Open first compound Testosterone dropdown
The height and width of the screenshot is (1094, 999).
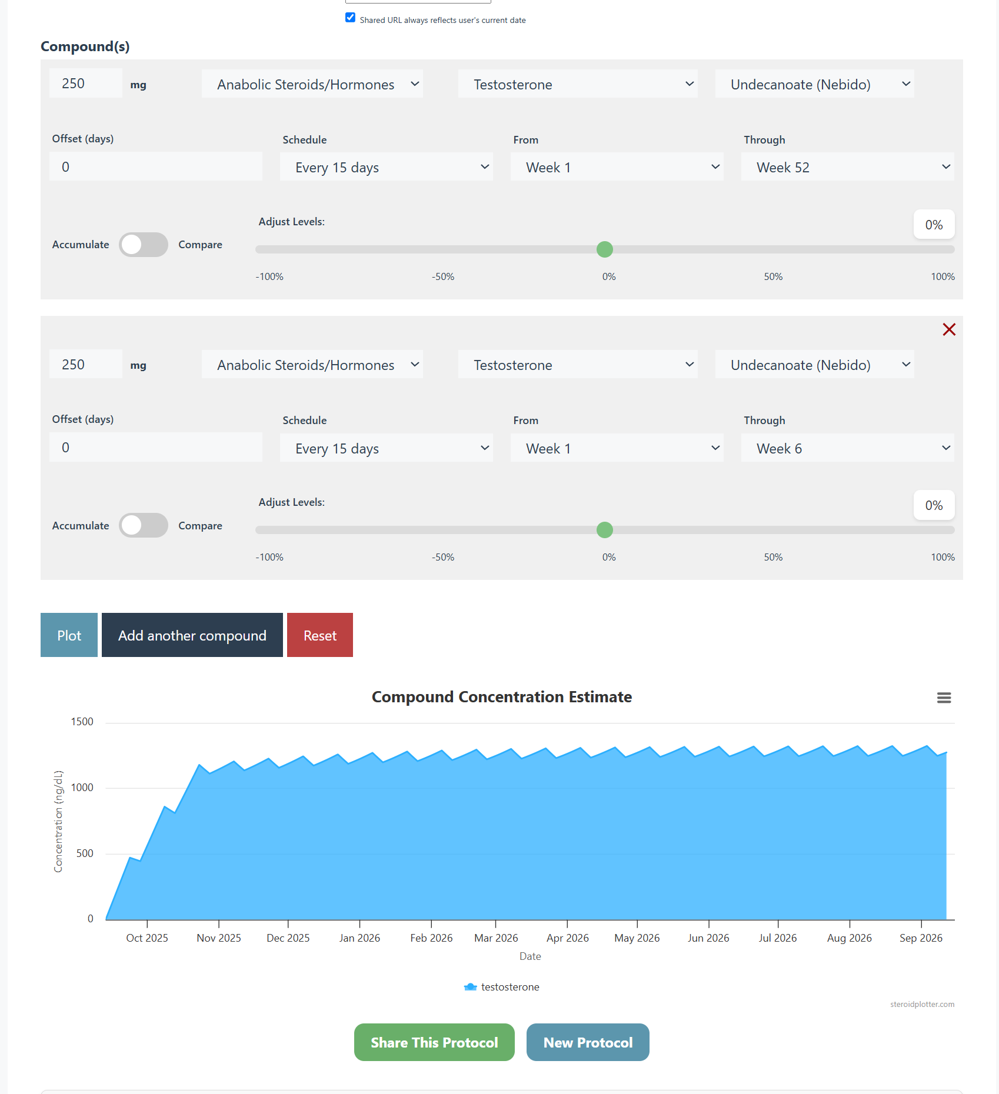(578, 84)
